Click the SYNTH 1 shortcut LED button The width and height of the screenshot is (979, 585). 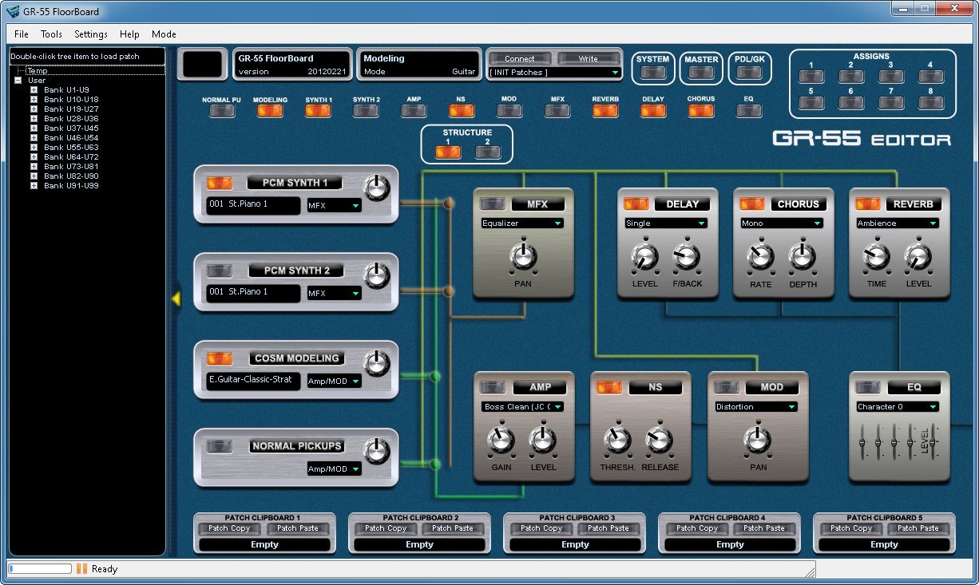point(318,111)
